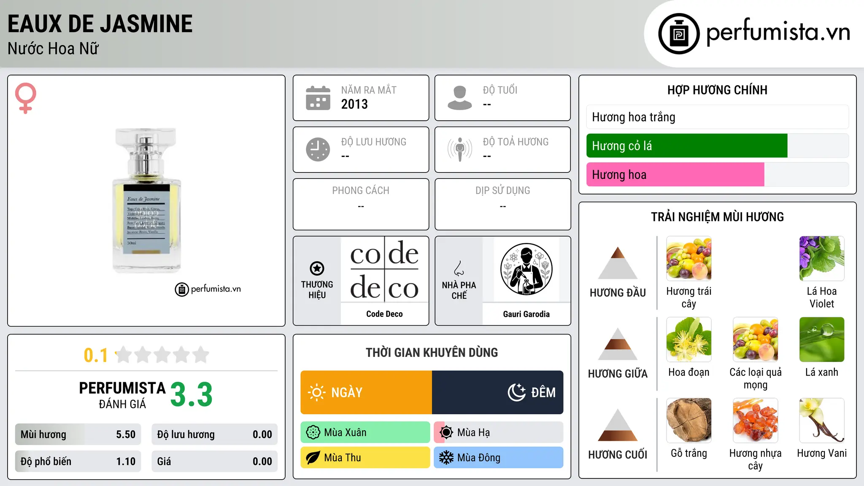This screenshot has width=864, height=486.
Task: Open the Gauri Garodia perfumer name link
Action: (x=526, y=314)
